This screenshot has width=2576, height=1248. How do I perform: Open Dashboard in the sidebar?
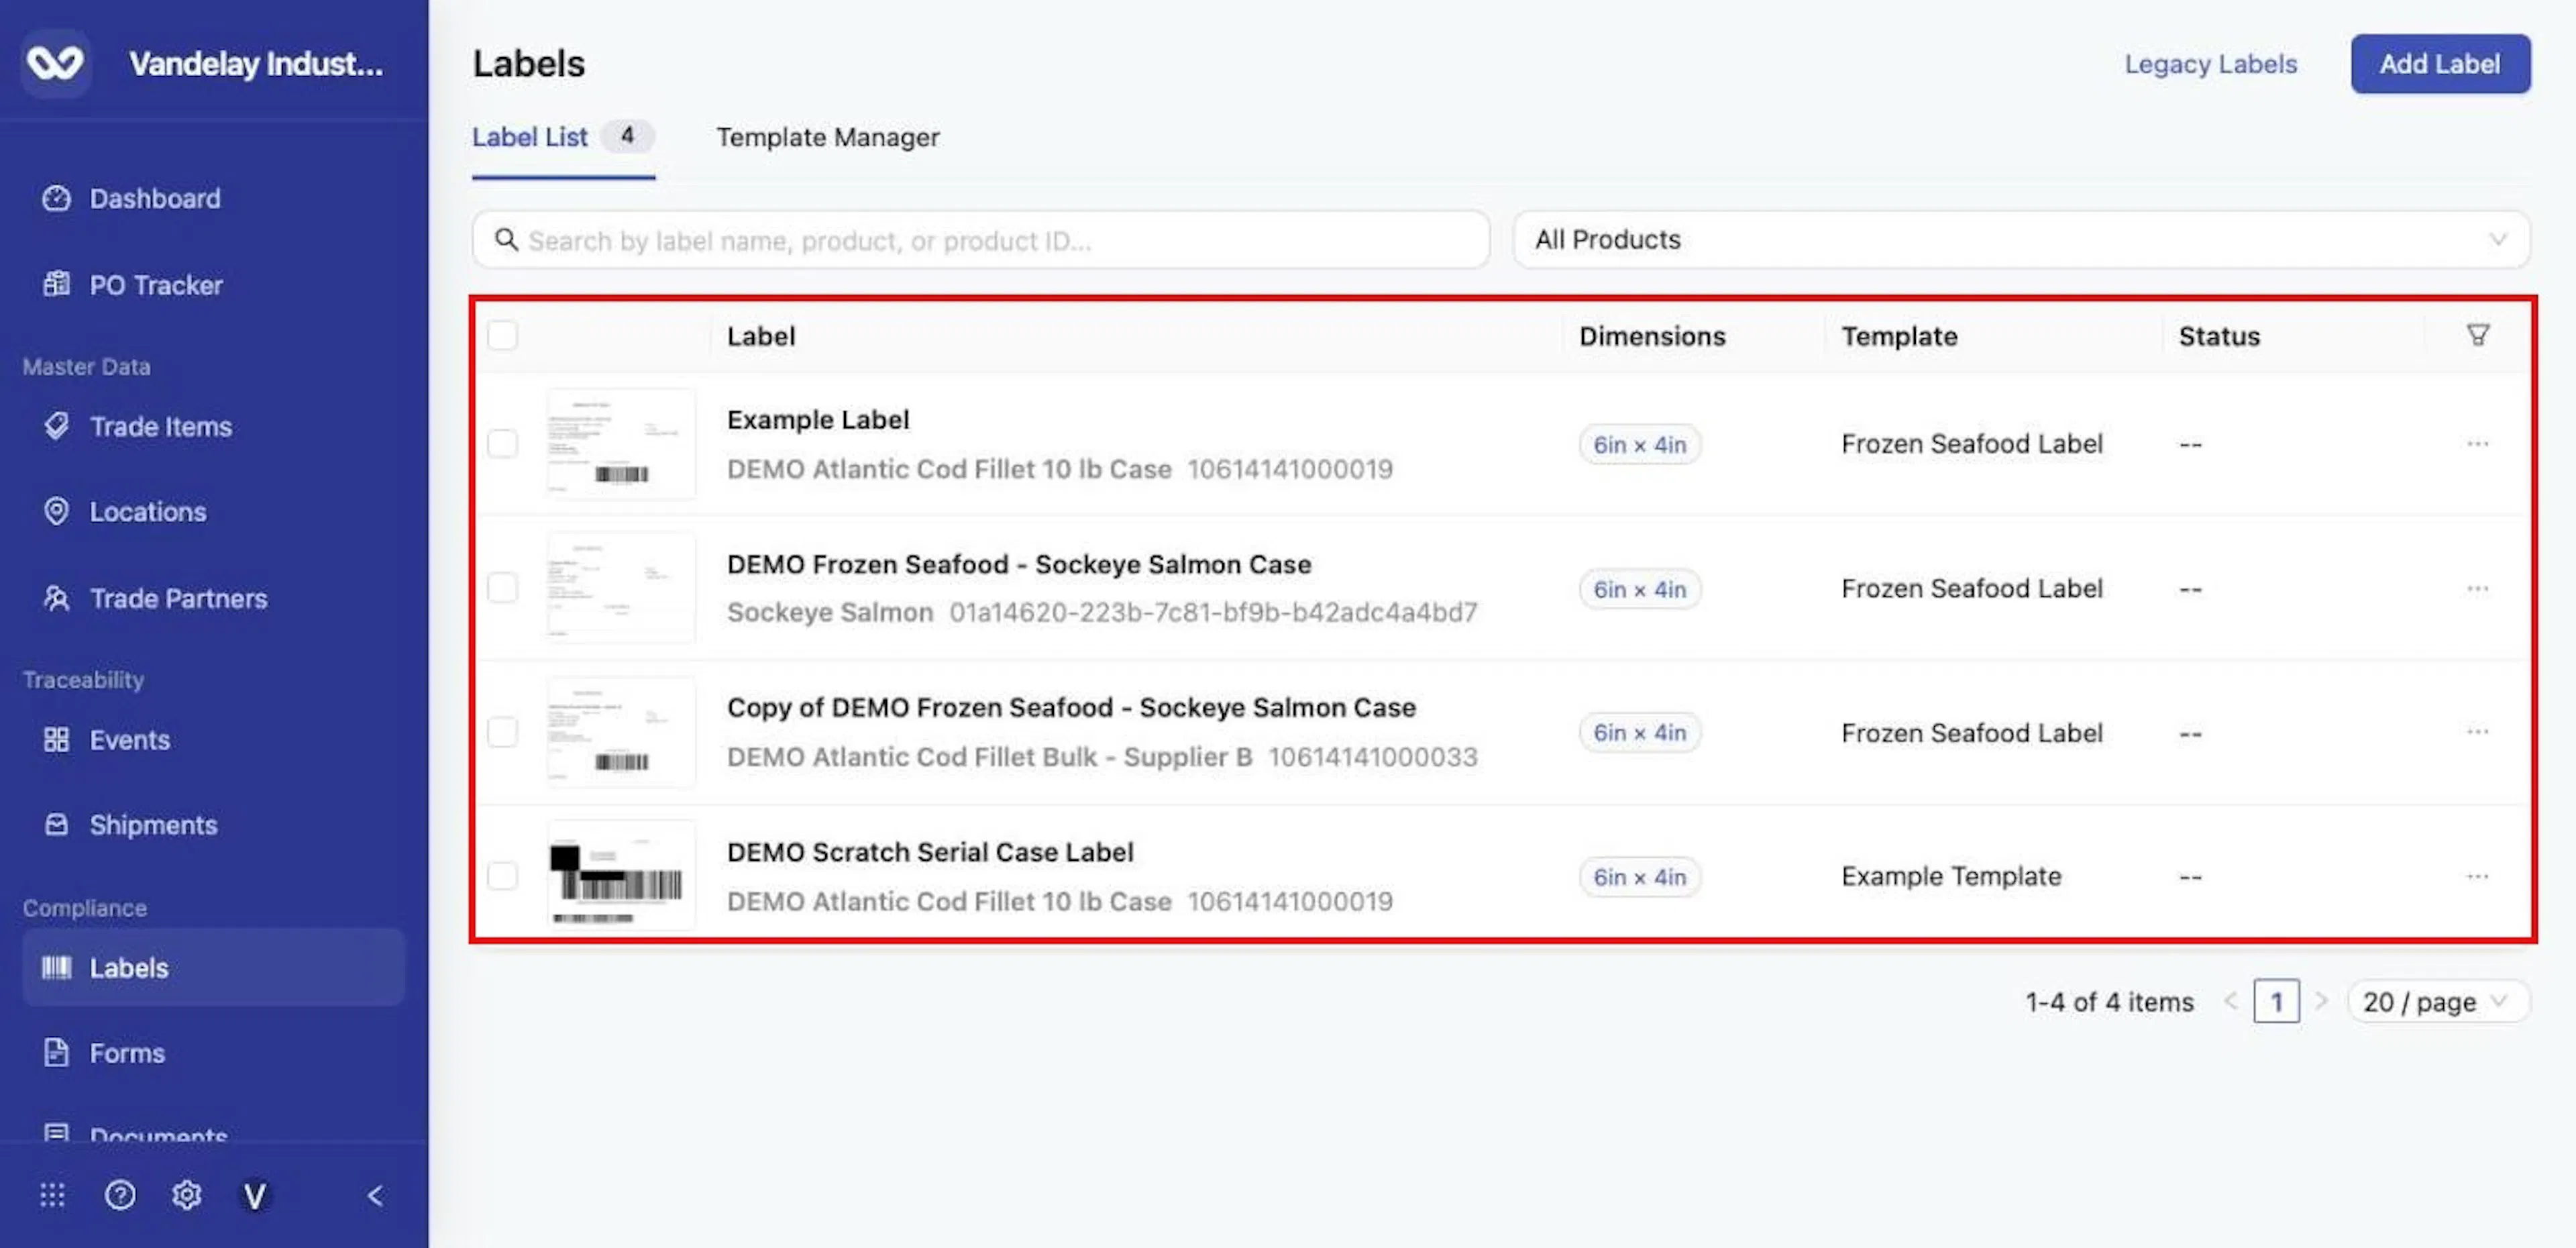pos(213,198)
